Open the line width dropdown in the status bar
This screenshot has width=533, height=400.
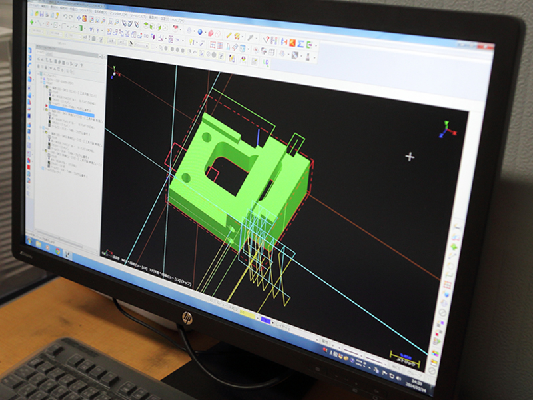tap(385, 365)
